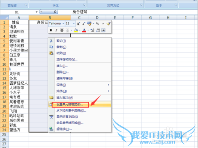Choose 清除内容(N) from context menu

80,78
